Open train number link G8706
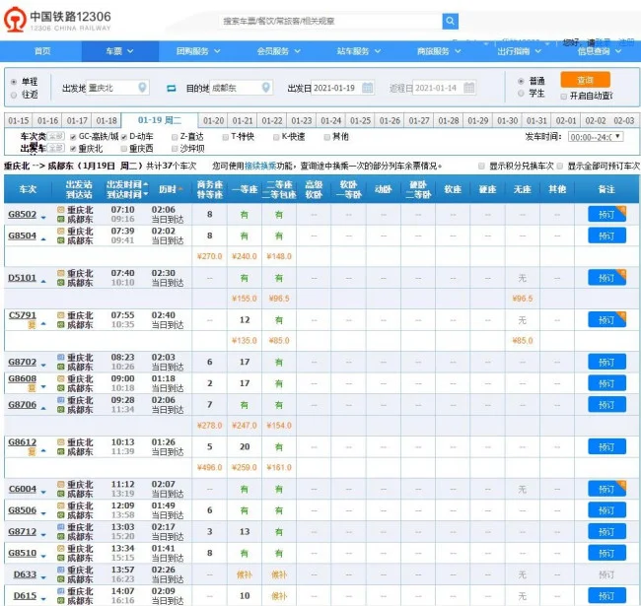Image resolution: width=641 pixels, height=606 pixels. [22, 405]
